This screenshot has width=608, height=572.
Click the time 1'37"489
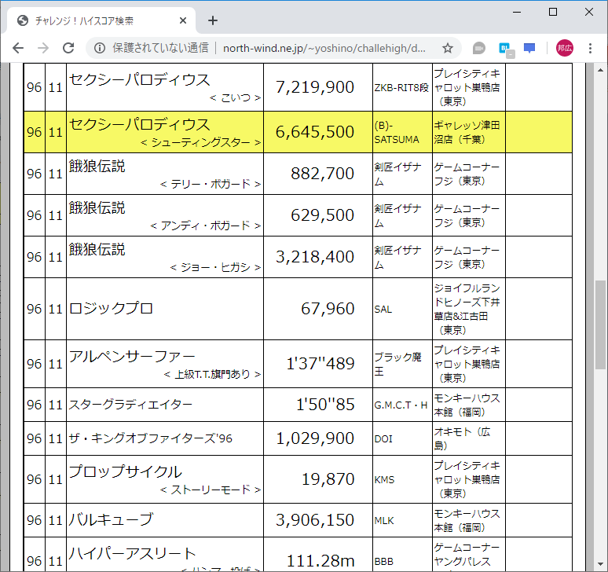(320, 364)
